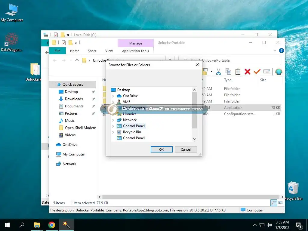The height and width of the screenshot is (231, 308).
Task: Open the View ribbon tab
Action: (x=109, y=51)
